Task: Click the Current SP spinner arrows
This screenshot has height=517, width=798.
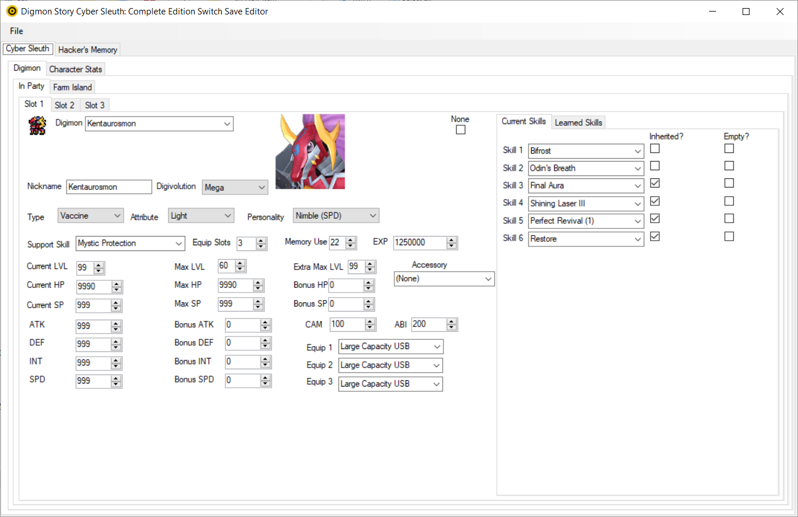Action: 117,306
